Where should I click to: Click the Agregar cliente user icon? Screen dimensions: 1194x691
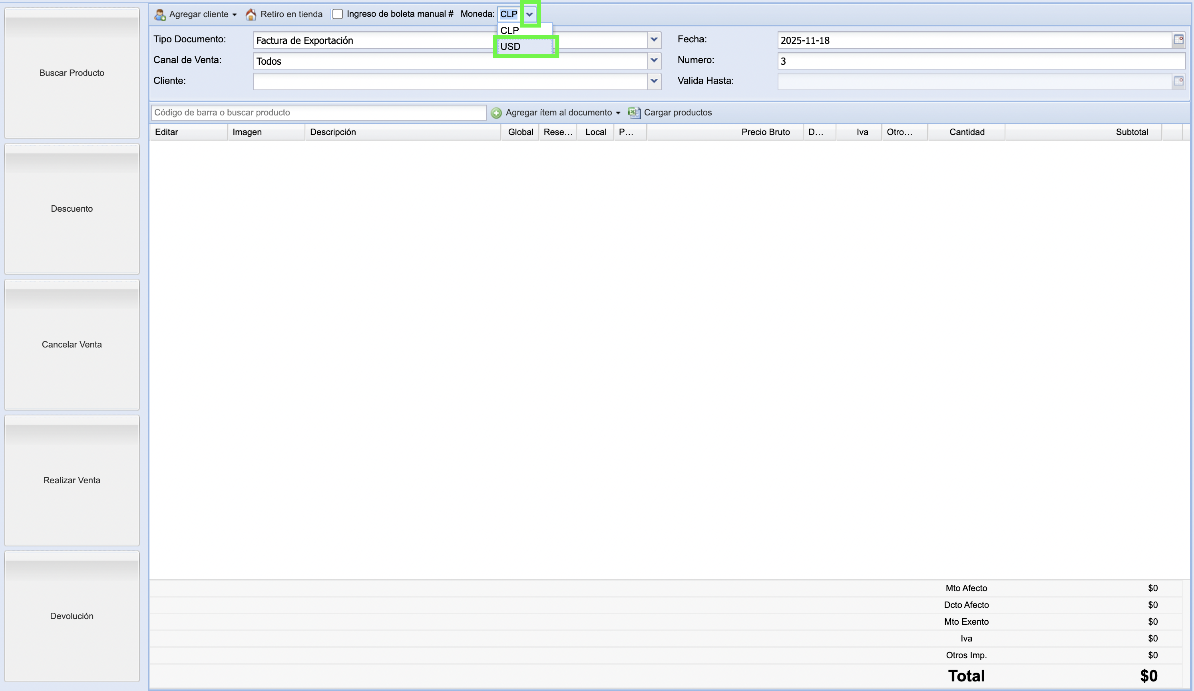click(160, 14)
